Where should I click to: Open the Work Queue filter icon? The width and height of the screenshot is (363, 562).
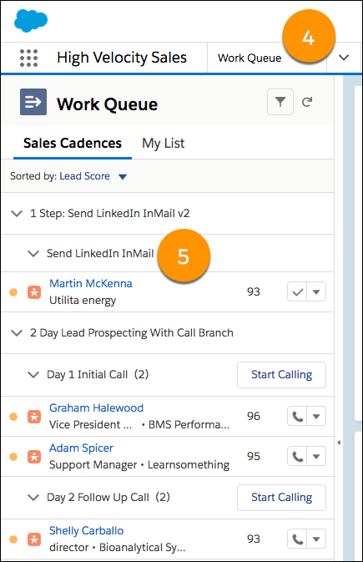pyautogui.click(x=280, y=102)
